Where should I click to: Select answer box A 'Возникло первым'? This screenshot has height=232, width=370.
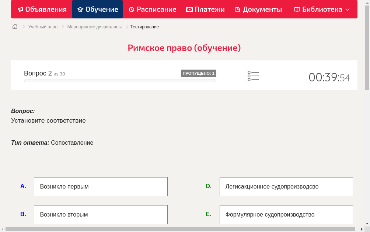click(x=101, y=186)
